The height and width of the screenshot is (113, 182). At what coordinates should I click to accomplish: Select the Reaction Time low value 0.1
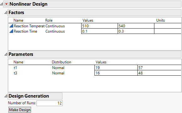[x=99, y=31]
